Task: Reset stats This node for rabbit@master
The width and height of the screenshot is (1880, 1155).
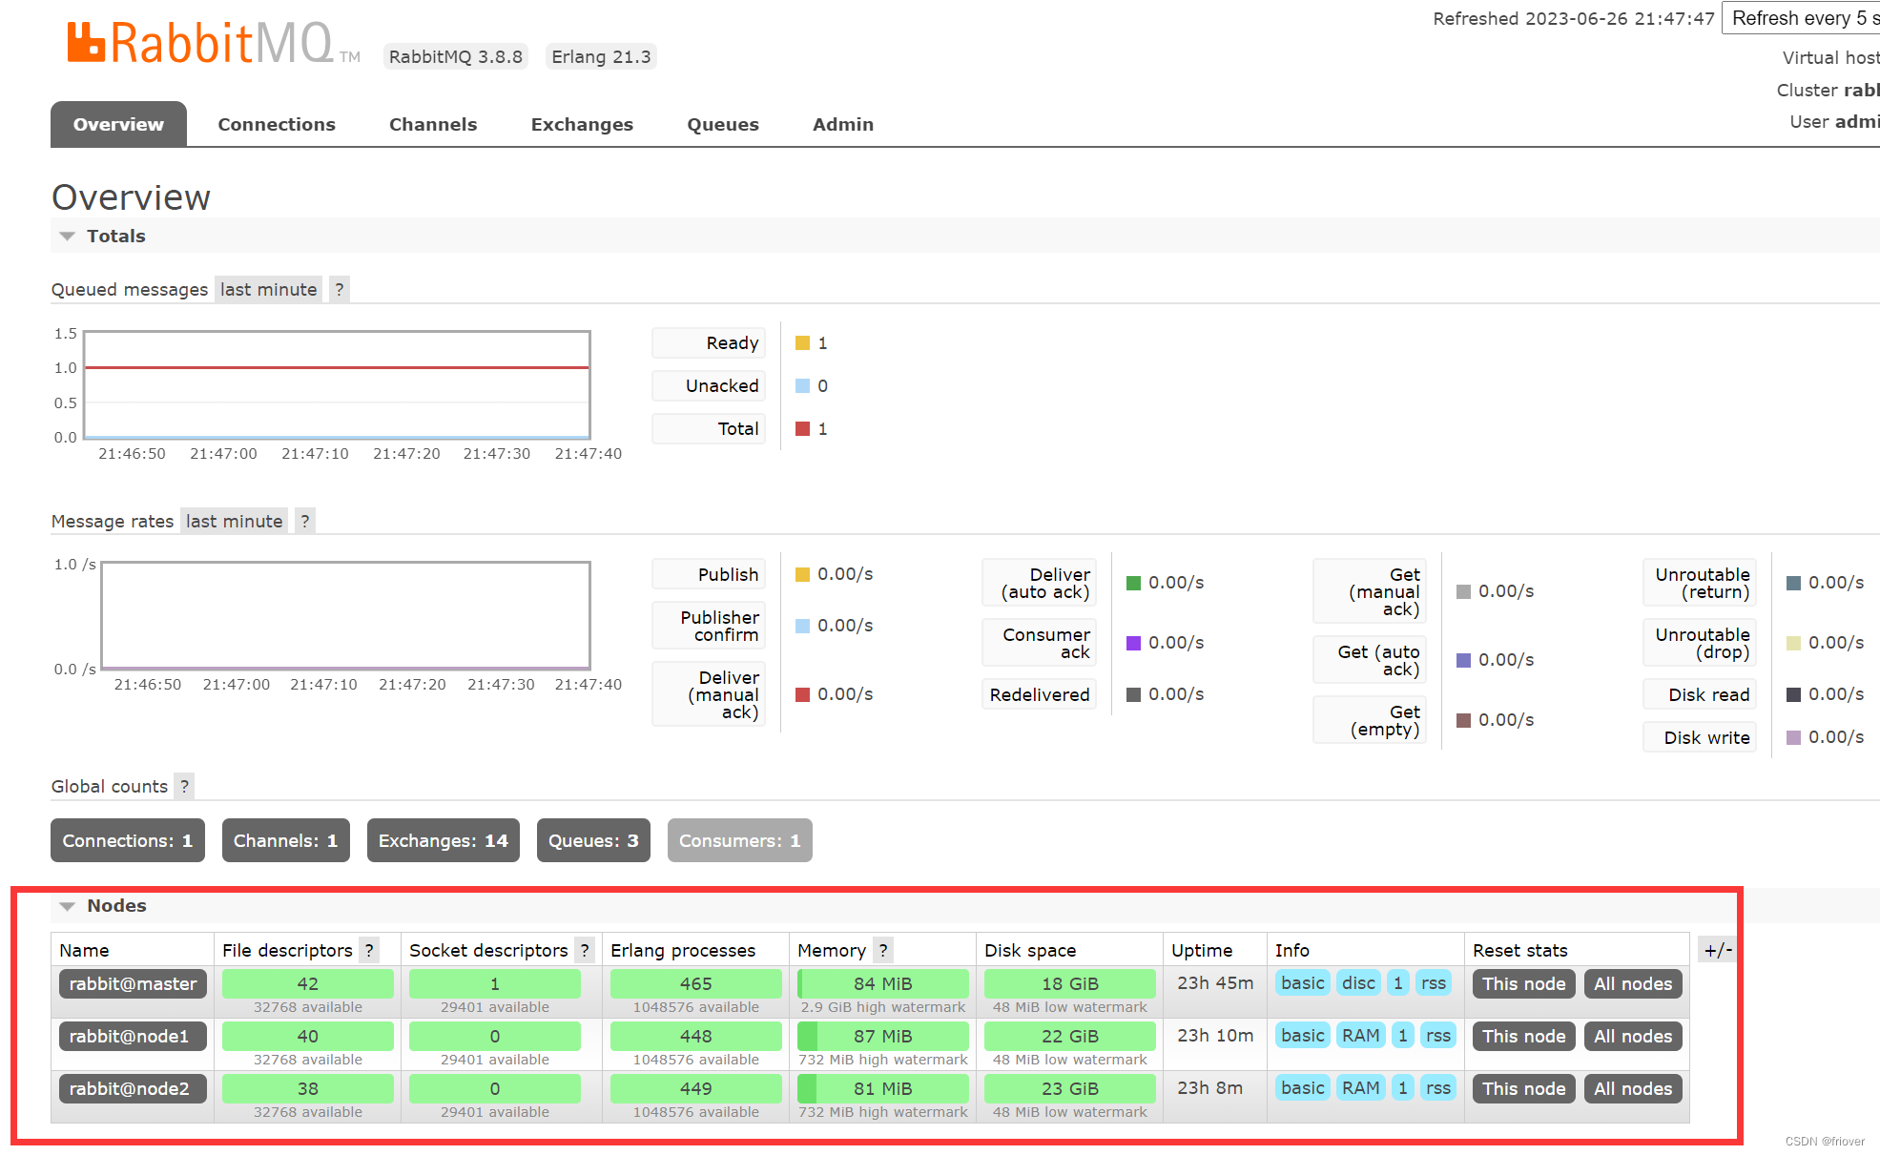Action: [1523, 983]
